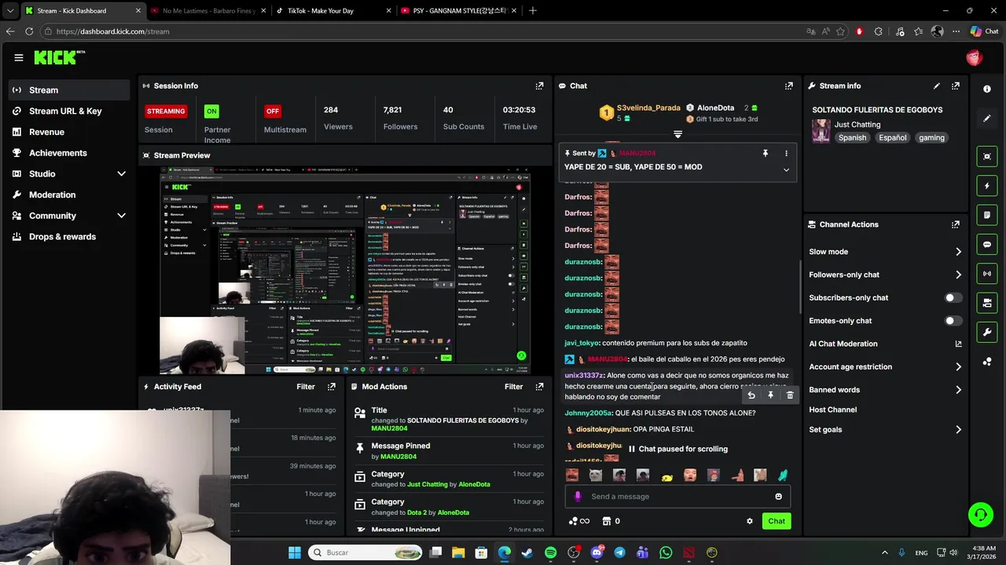Viewport: 1006px width, 565px height.
Task: Click the browser address bar URL
Action: click(112, 31)
